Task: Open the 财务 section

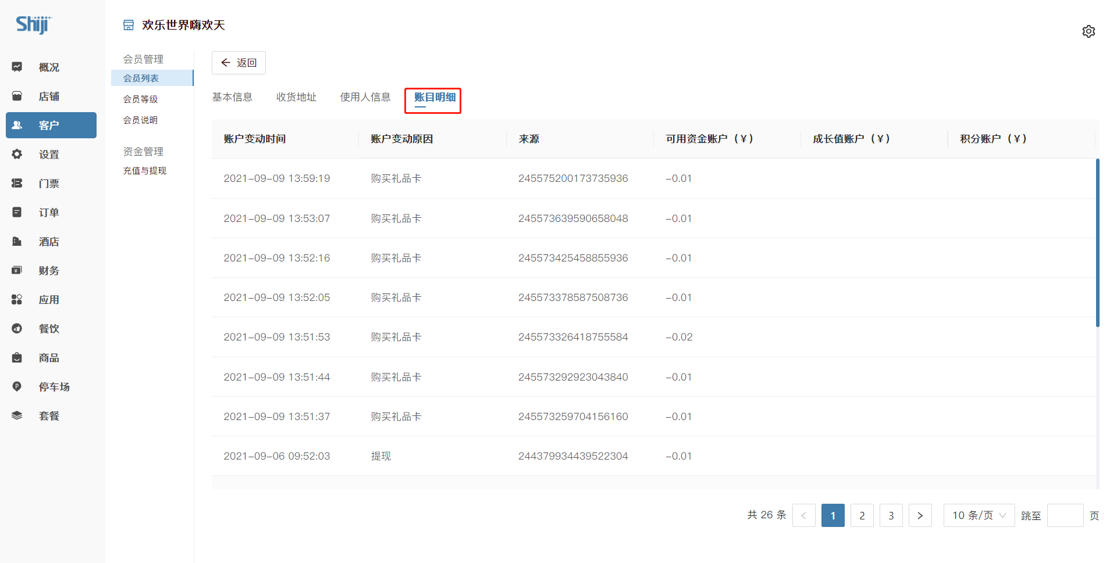Action: [51, 271]
